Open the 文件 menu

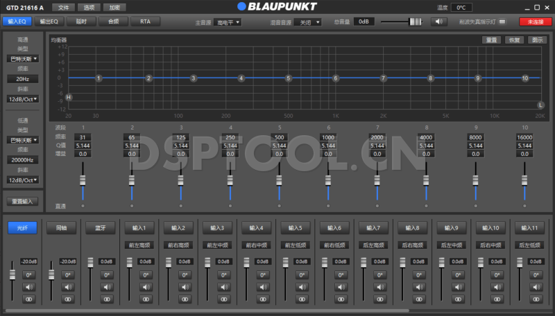[63, 8]
